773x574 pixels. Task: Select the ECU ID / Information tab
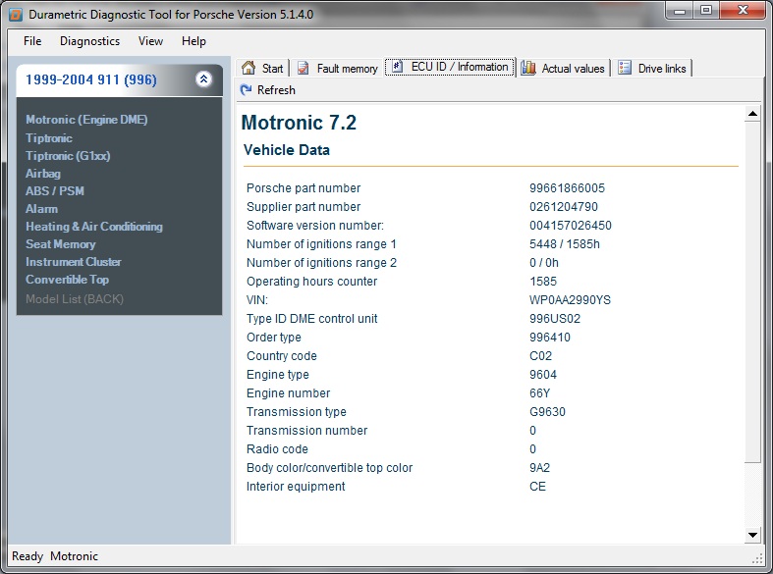450,67
